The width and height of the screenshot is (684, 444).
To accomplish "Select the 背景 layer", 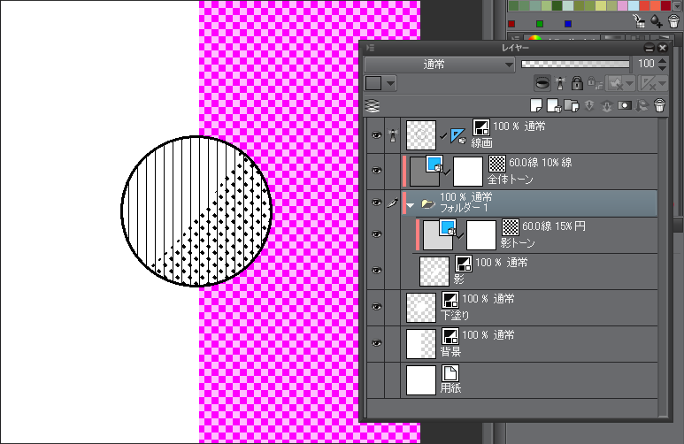I will 528,343.
